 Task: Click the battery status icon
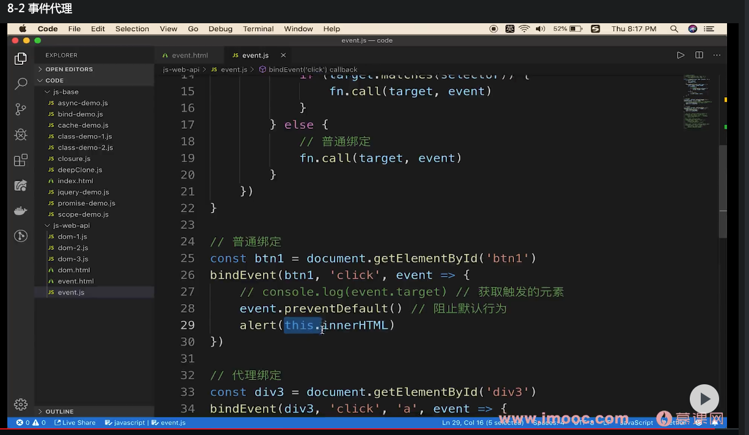[575, 29]
